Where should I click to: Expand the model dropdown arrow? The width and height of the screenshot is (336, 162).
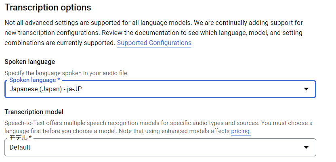click(306, 148)
